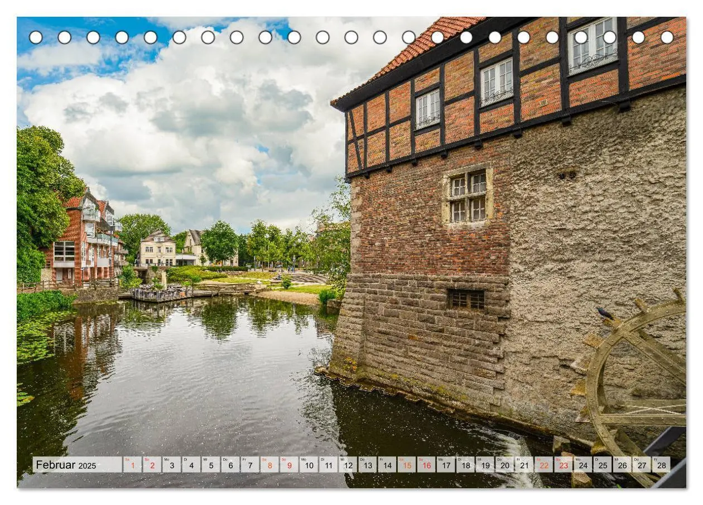Screen dimensions: 703x505
Task: Select Sunday 2 in the calendar strip
Action: 152,464
